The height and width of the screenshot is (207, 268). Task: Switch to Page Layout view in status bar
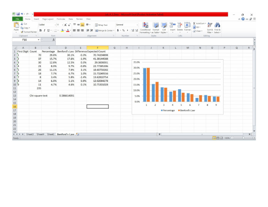[x=218, y=138]
